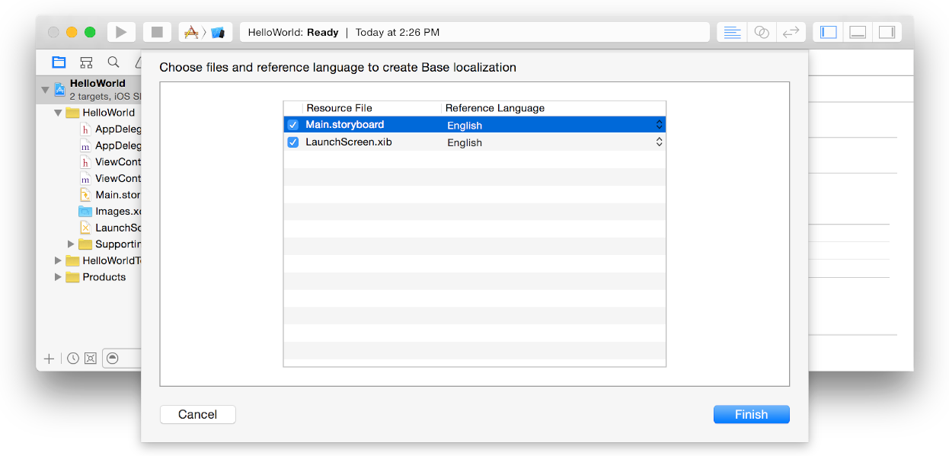Collapse the HelloWorld group
Viewport: 949px width, 456px height.
(57, 112)
